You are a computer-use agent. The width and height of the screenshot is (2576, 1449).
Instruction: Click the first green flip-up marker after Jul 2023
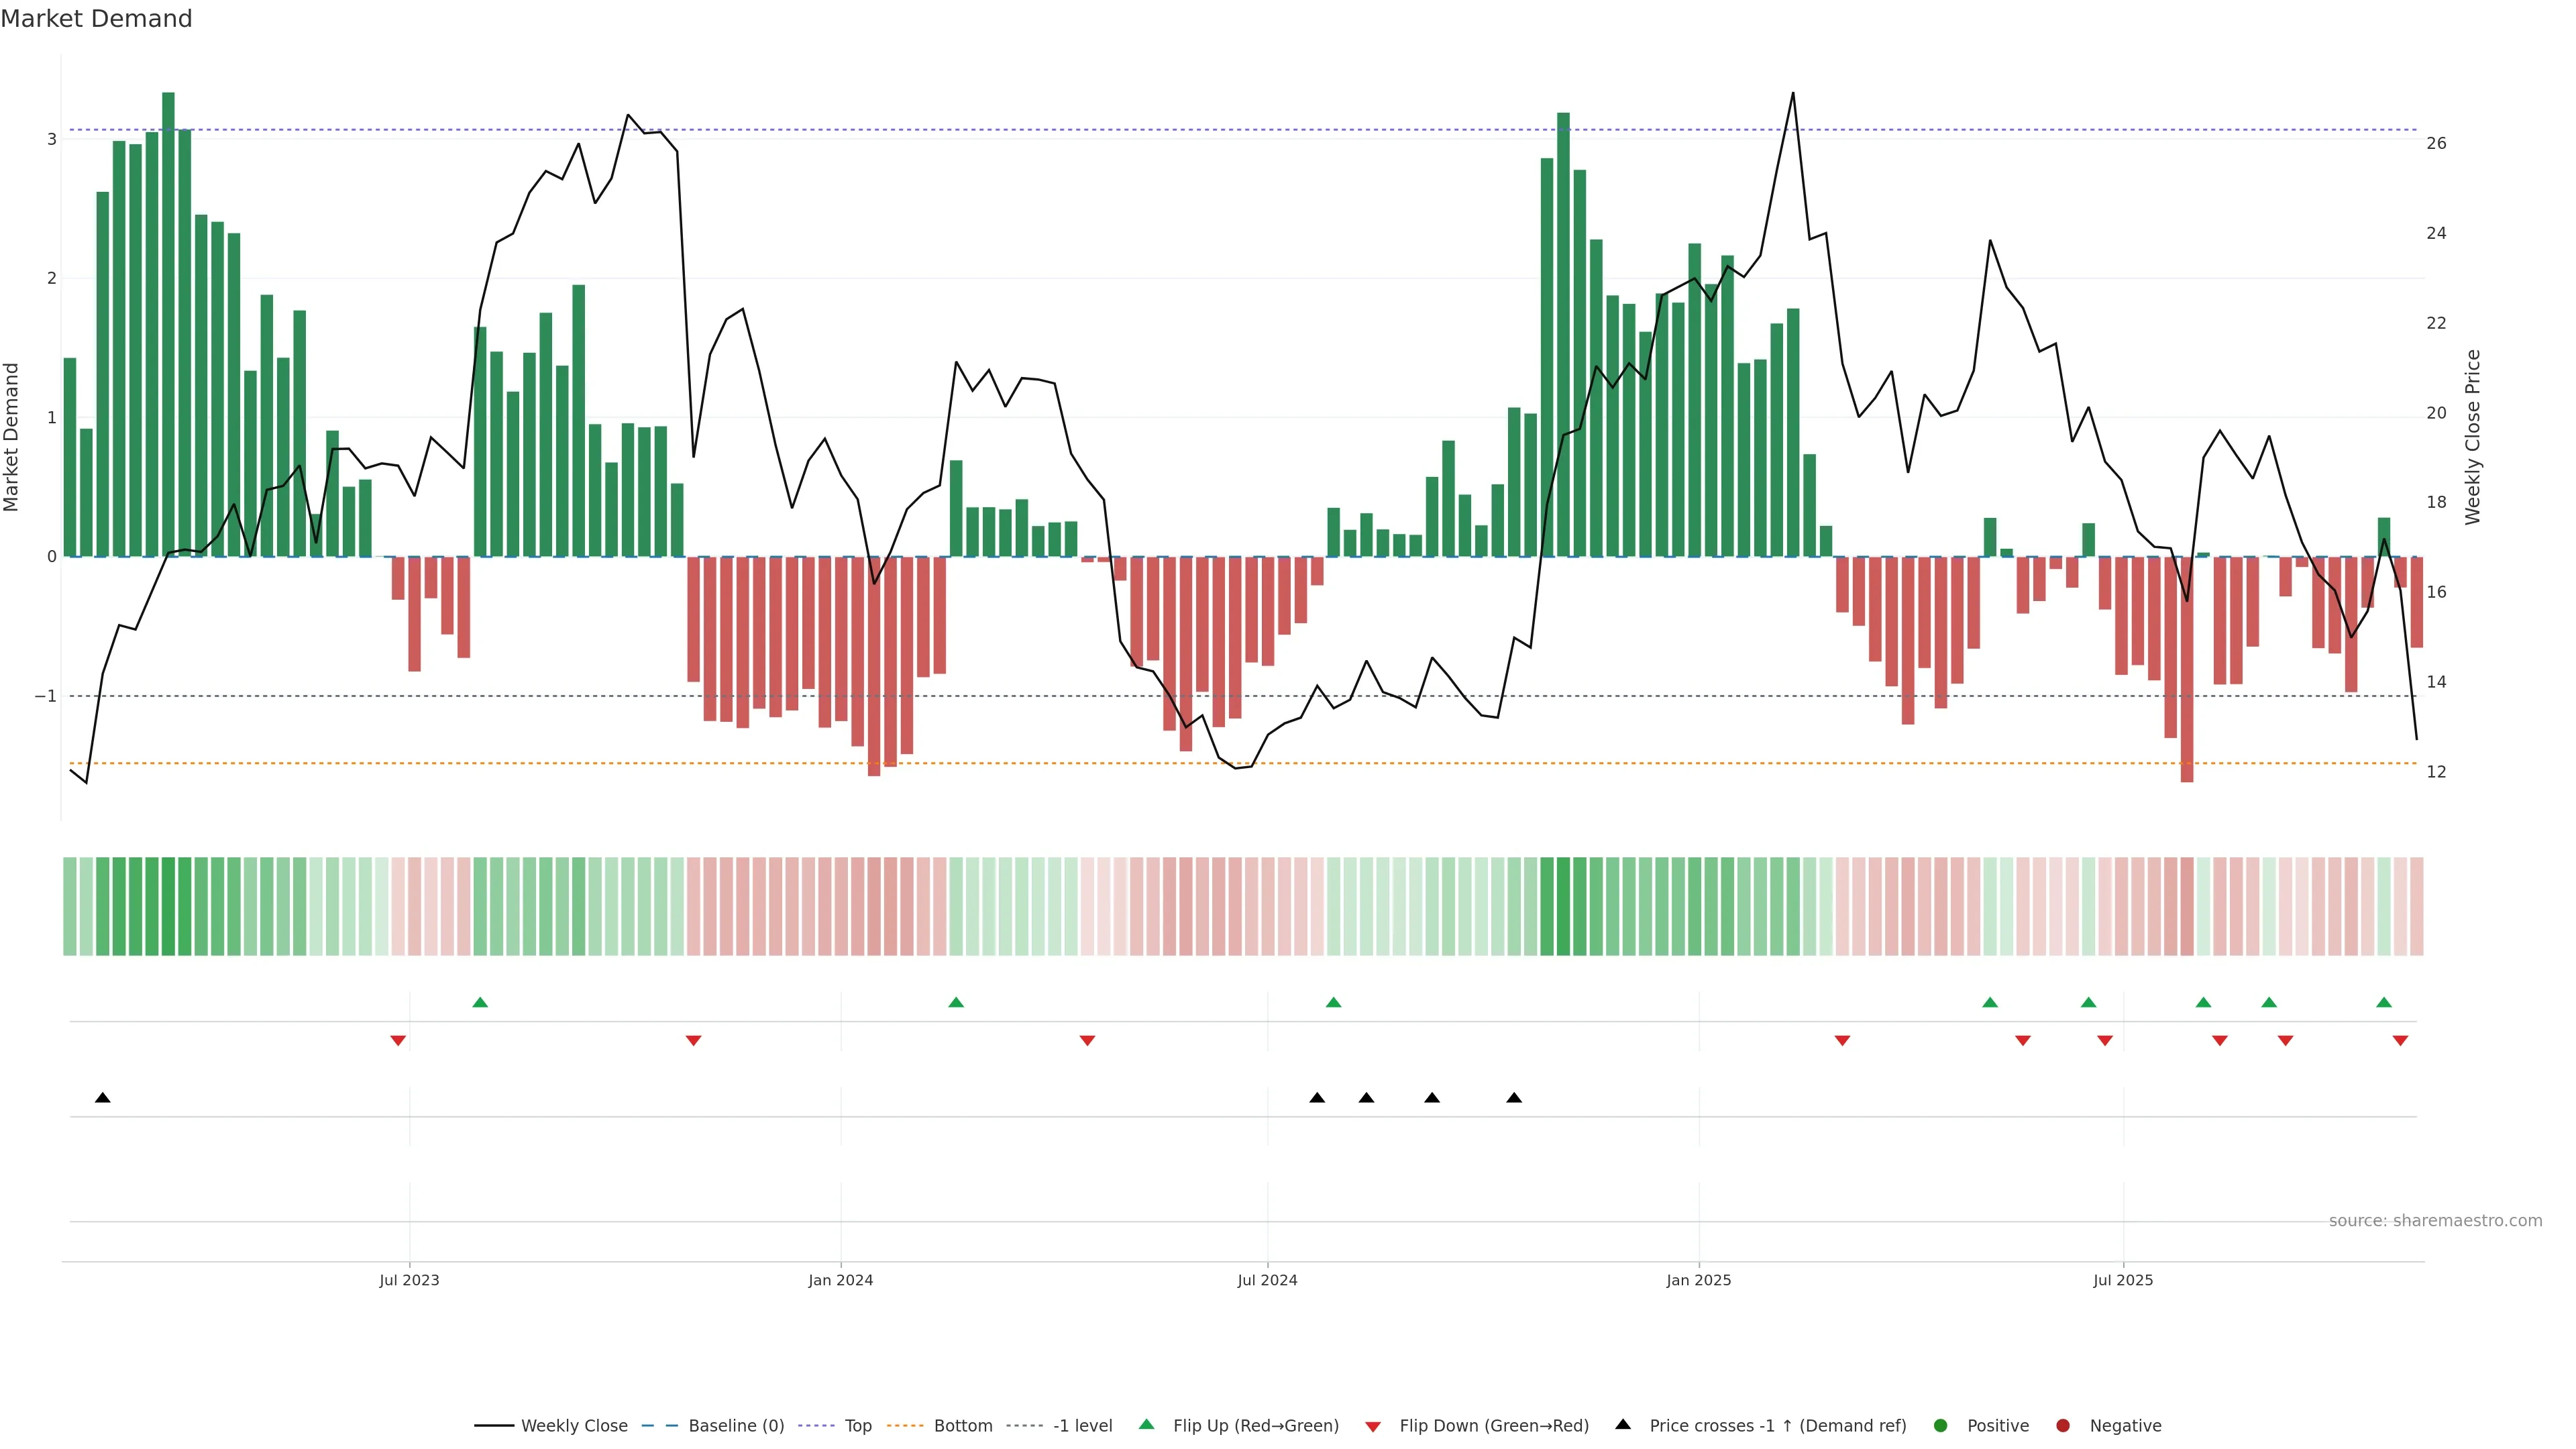pyautogui.click(x=480, y=1002)
